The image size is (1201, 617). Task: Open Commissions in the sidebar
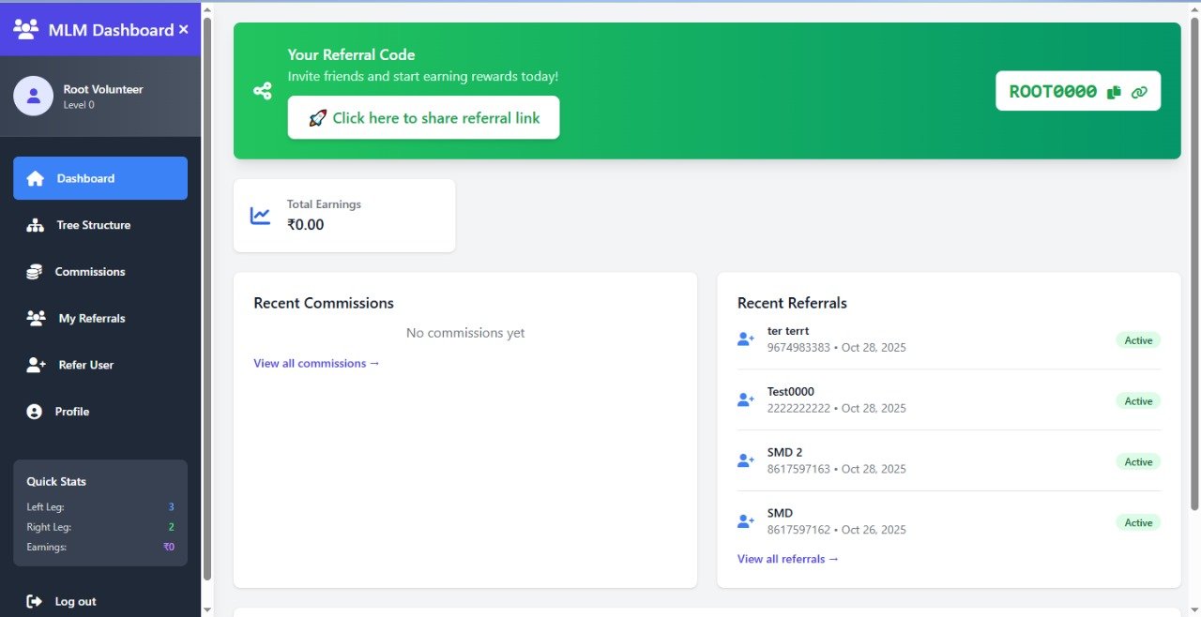[x=89, y=272]
